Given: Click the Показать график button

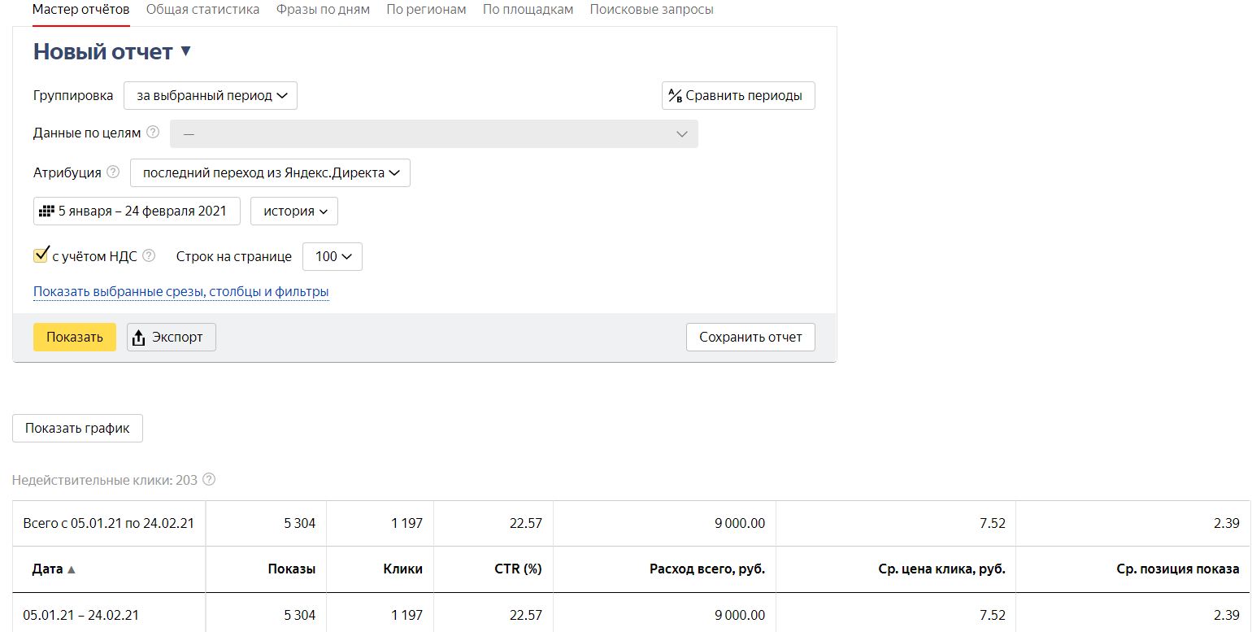Looking at the screenshot, I should (x=77, y=428).
